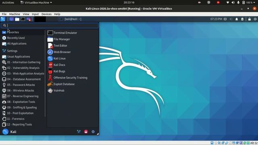Click the search field in the applications menu

coord(50,25)
